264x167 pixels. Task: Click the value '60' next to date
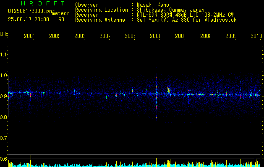61,20
